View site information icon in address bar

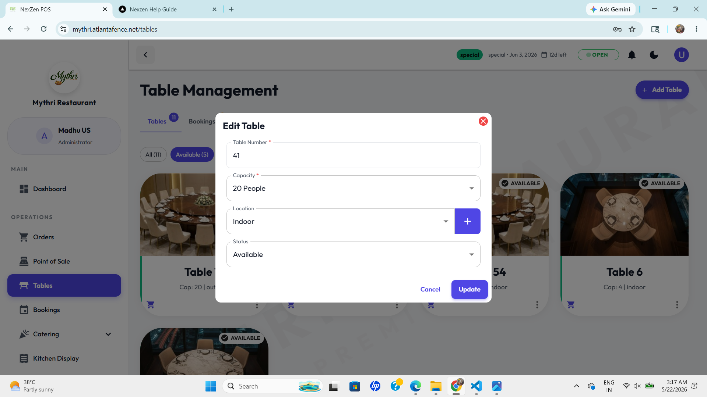point(63,29)
